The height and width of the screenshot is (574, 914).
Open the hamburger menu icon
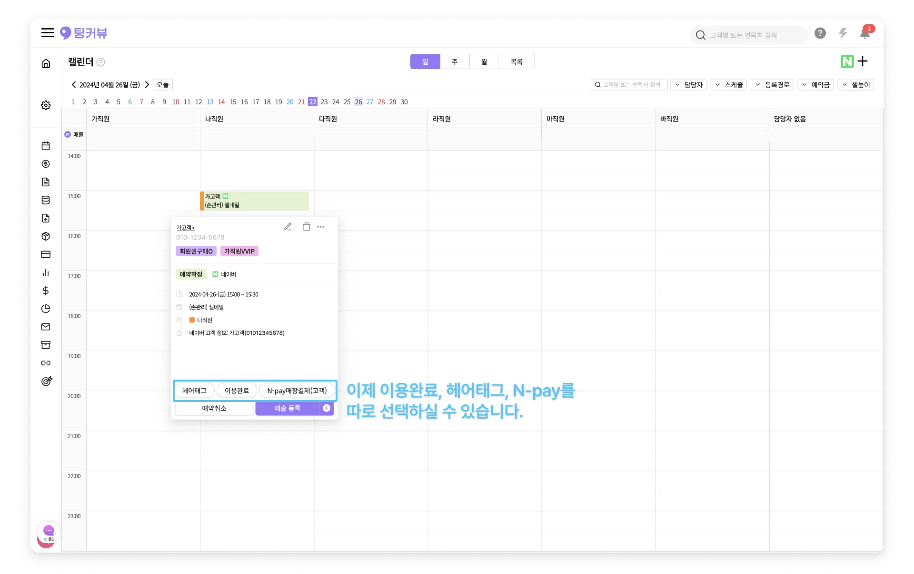point(47,33)
